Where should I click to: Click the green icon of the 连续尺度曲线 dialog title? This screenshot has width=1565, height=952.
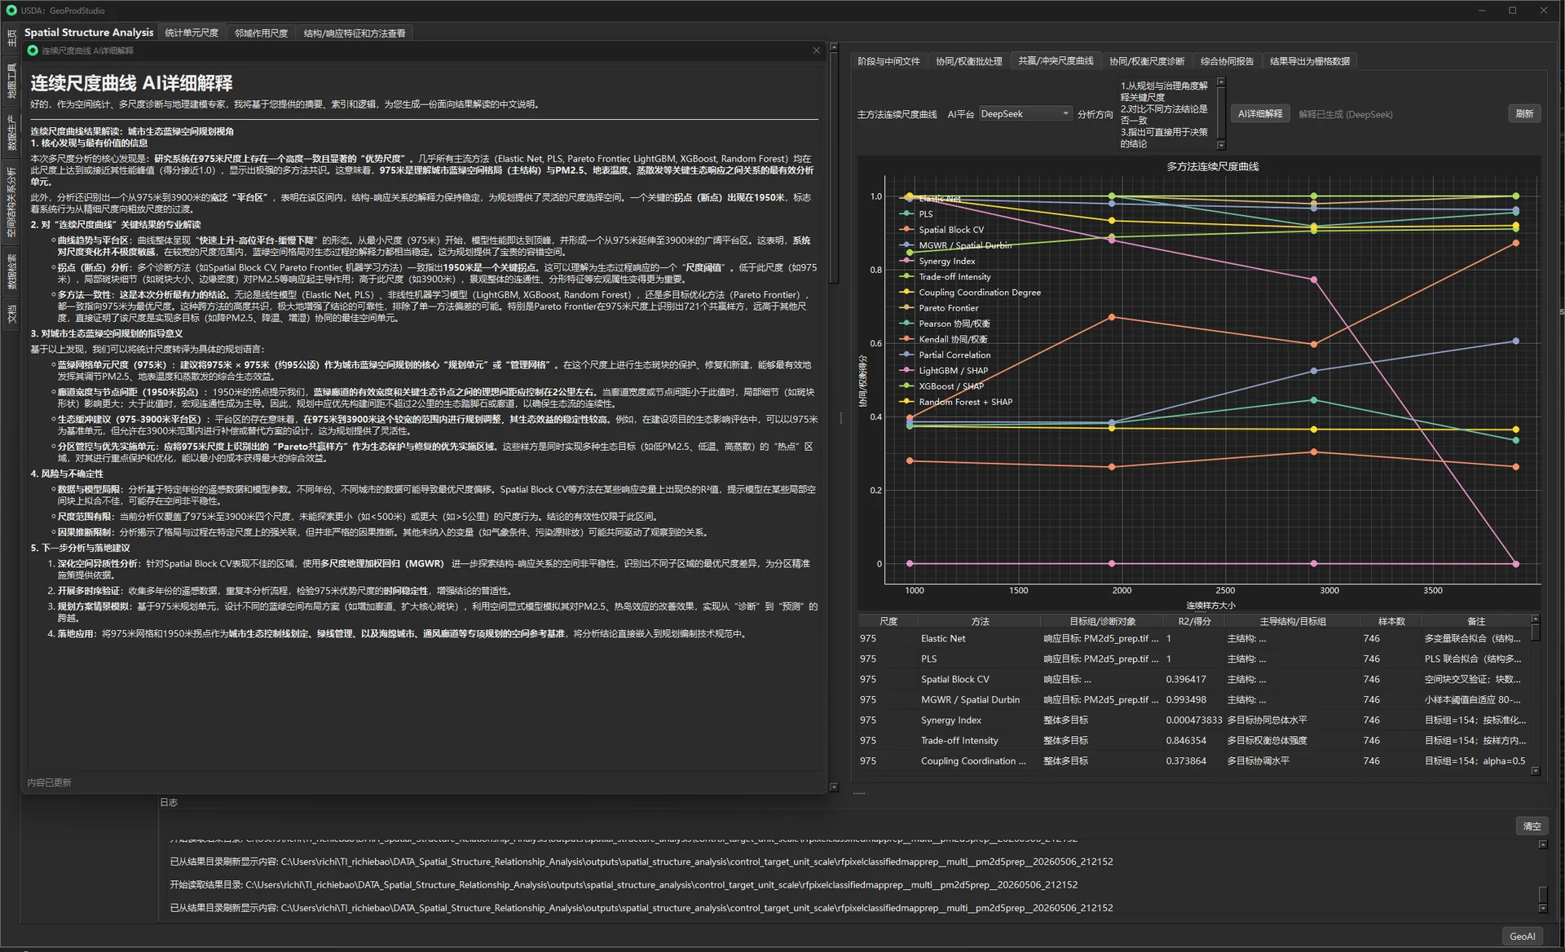(x=33, y=51)
